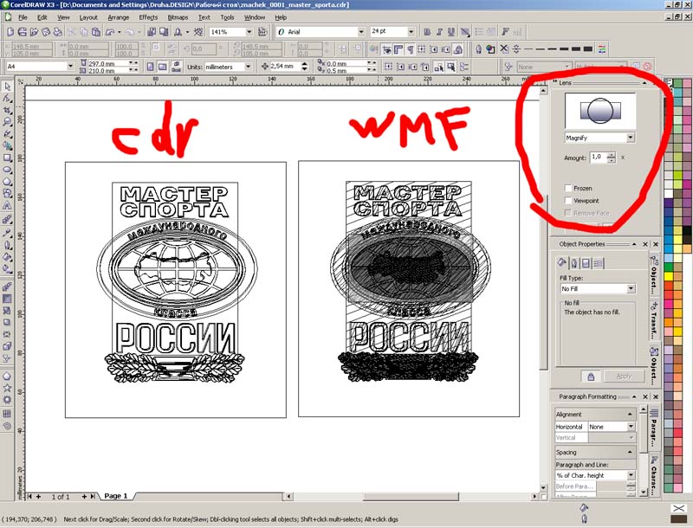Open the Text menu
Screen dimensions: 693x528
(x=204, y=17)
